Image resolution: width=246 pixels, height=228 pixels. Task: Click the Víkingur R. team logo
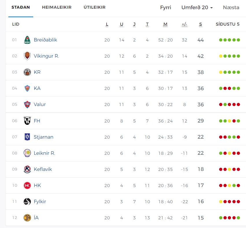(x=27, y=56)
